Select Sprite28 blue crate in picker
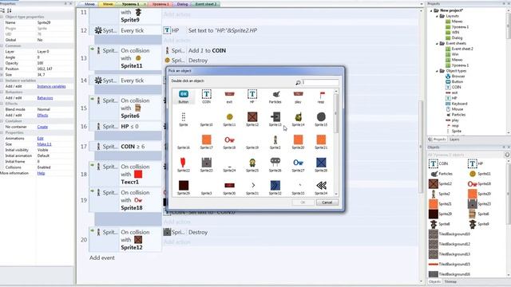Viewport: 511px width, 287px height. pyautogui.click(x=321, y=165)
